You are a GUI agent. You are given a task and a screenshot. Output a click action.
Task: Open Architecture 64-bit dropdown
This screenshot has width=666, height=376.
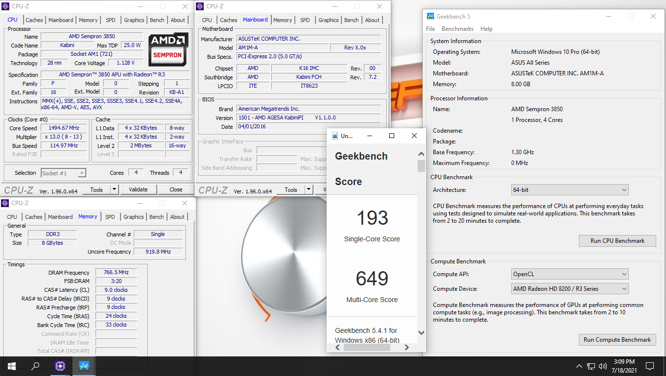click(x=570, y=190)
